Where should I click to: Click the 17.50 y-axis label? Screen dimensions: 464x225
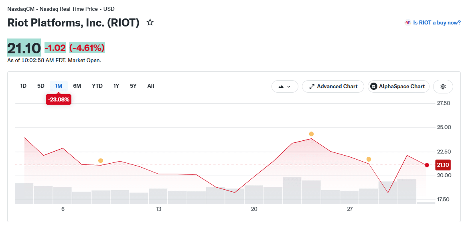click(443, 200)
